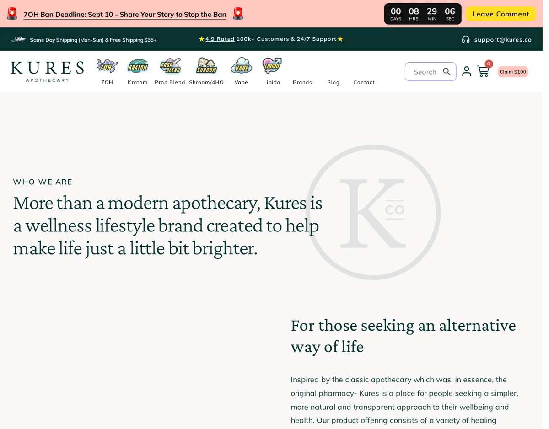Email support@kures.co link

(503, 39)
